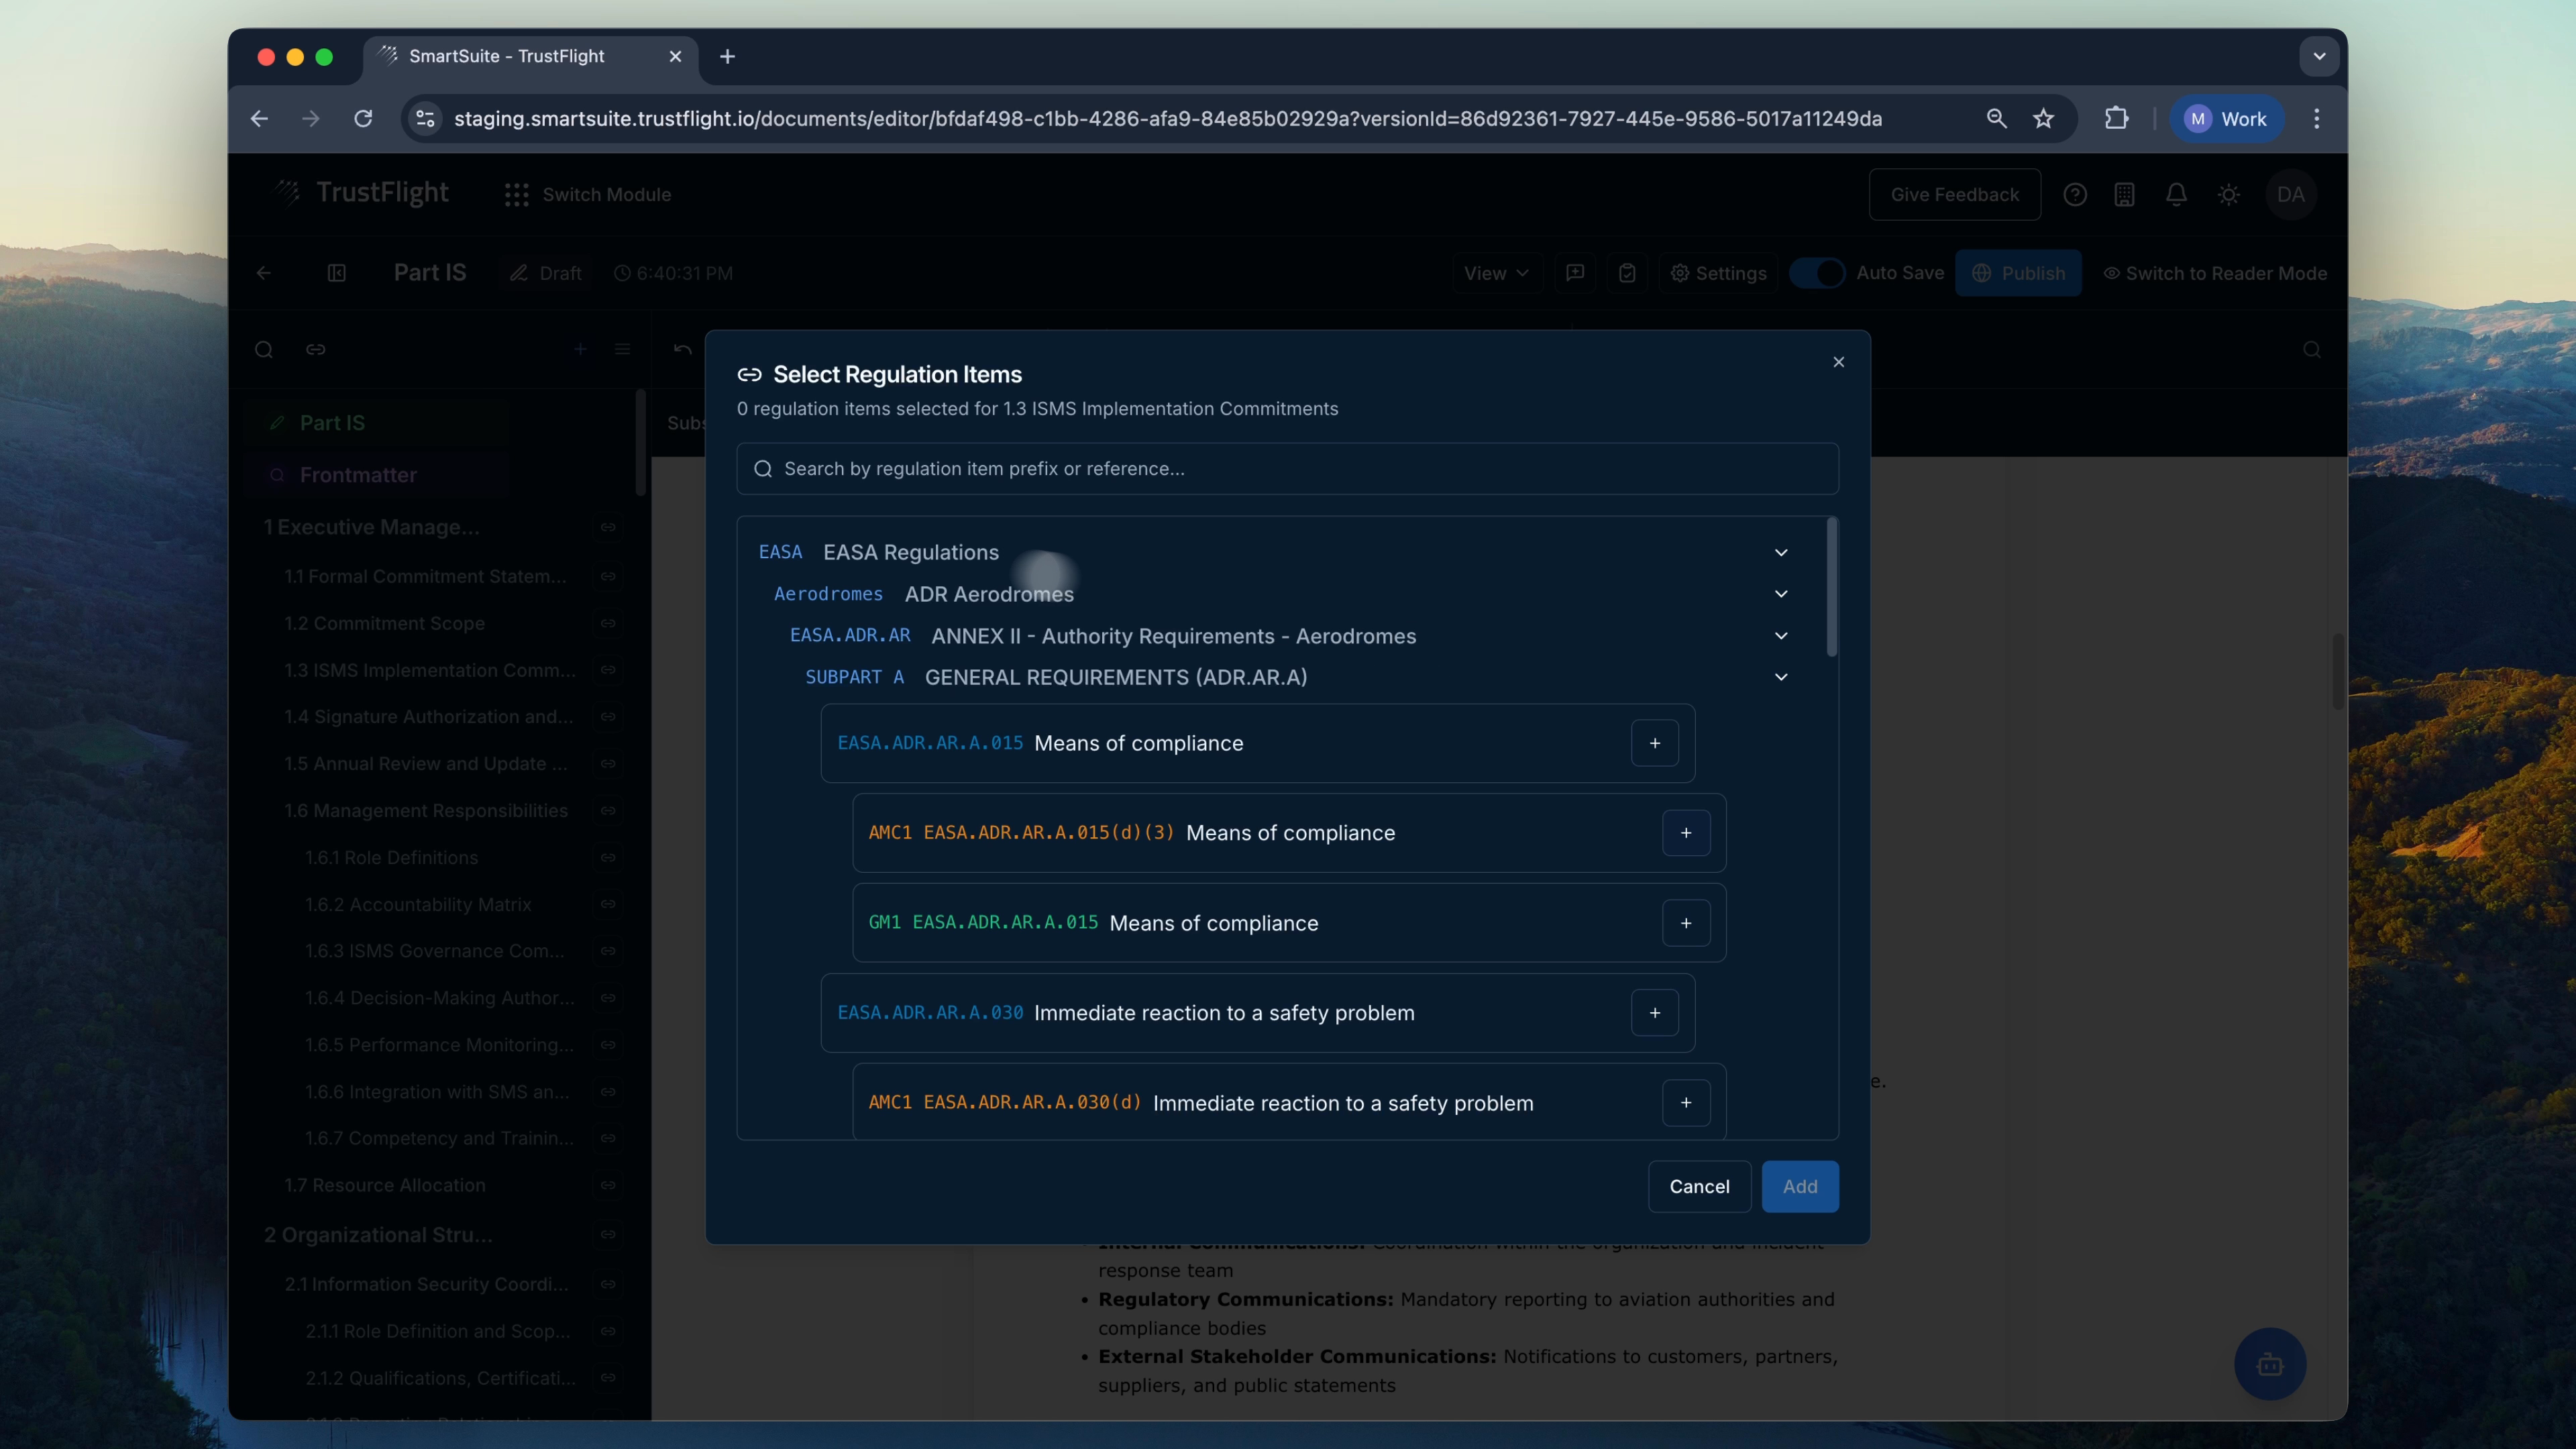The width and height of the screenshot is (2576, 1449).
Task: Add AMC1 EASA.ADR.AR.A.030(d) regulation item
Action: coord(1686,1102)
